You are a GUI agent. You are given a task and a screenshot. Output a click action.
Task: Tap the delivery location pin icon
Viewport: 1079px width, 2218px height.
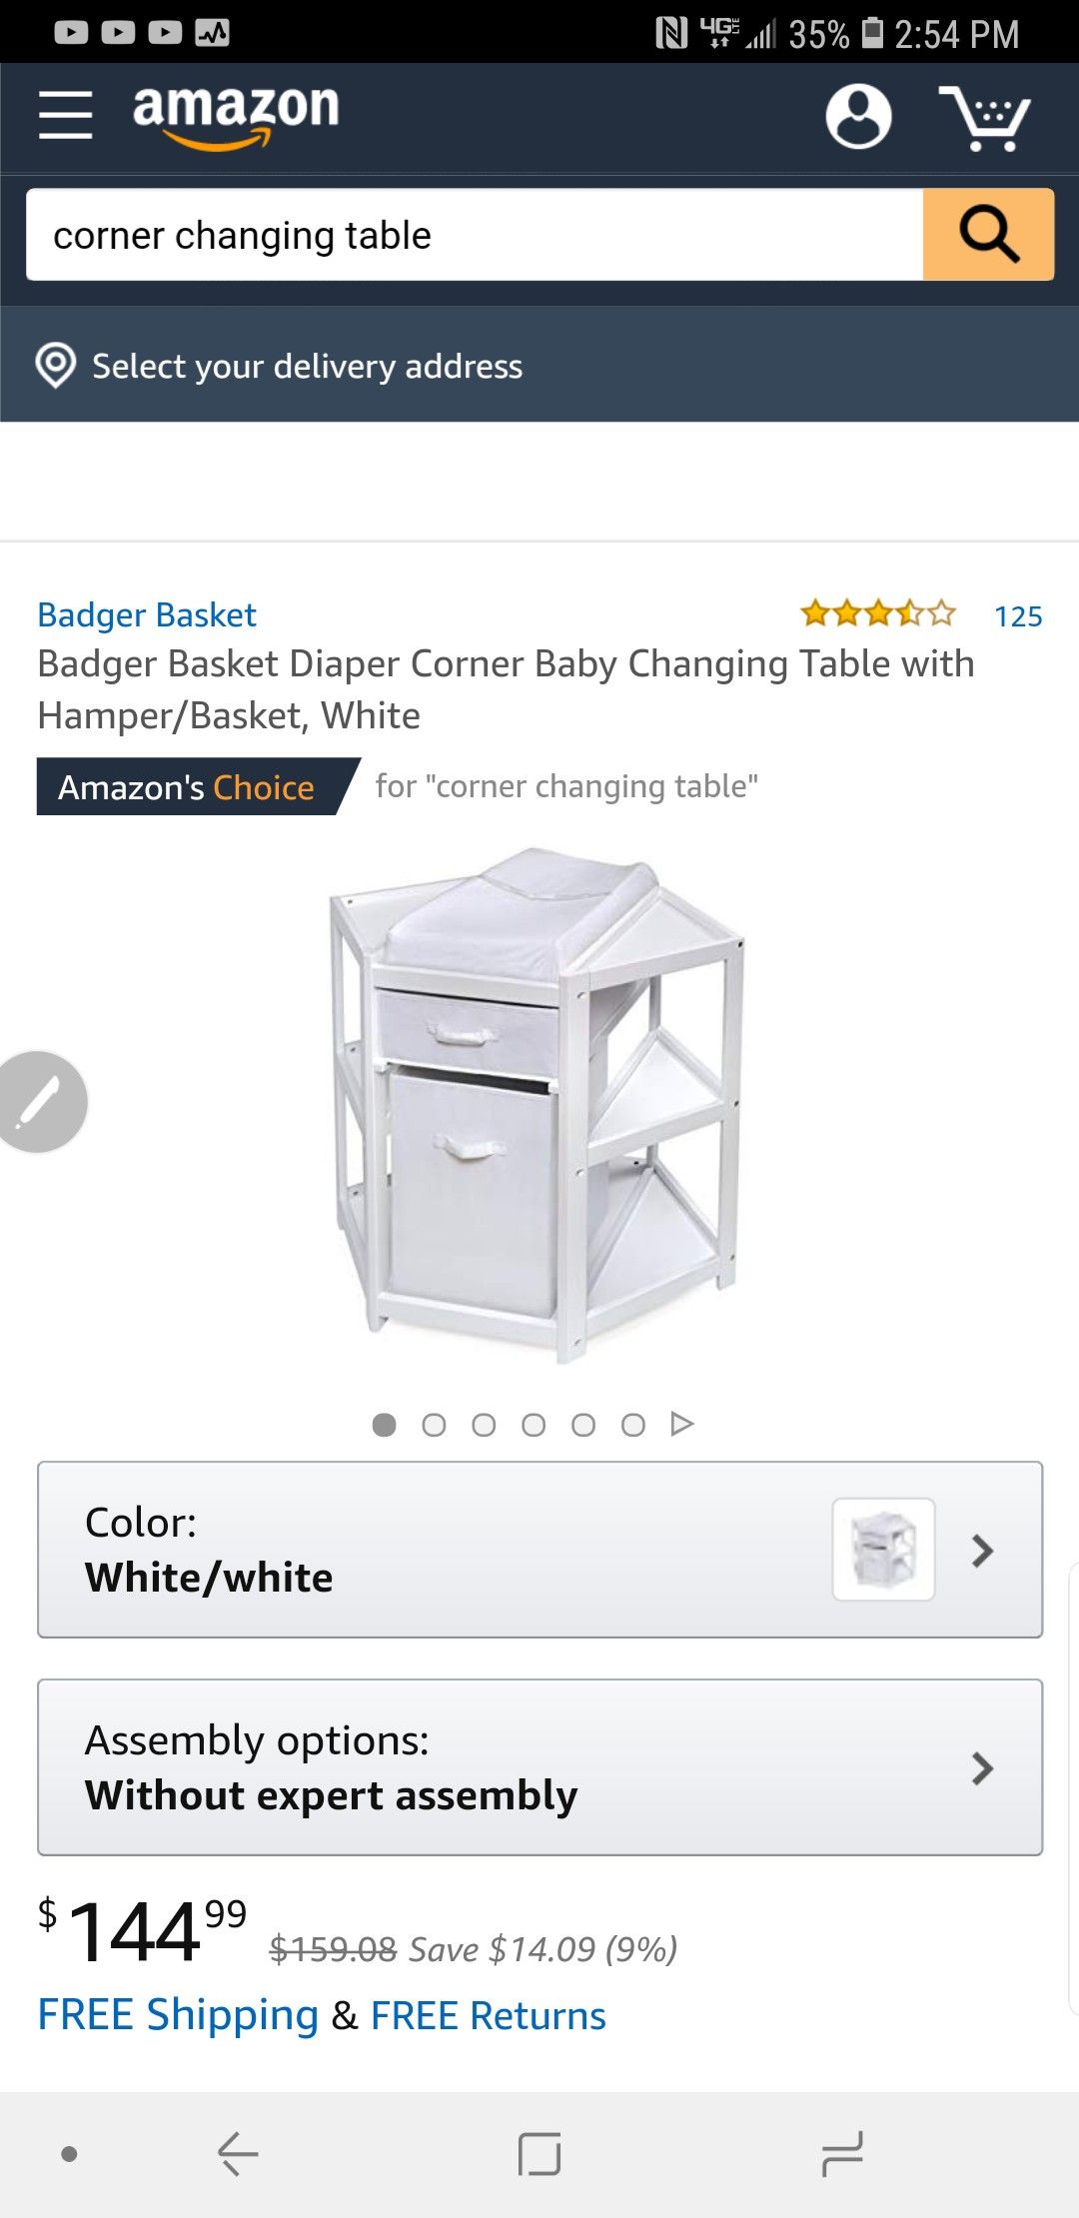point(56,366)
